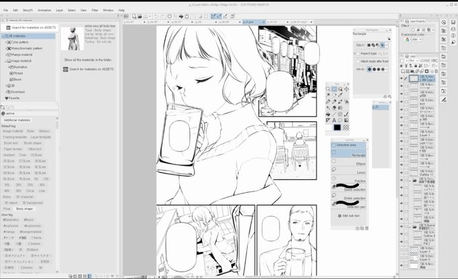Toggle visibility of Layer 0
The width and height of the screenshot is (458, 279).
click(x=401, y=258)
